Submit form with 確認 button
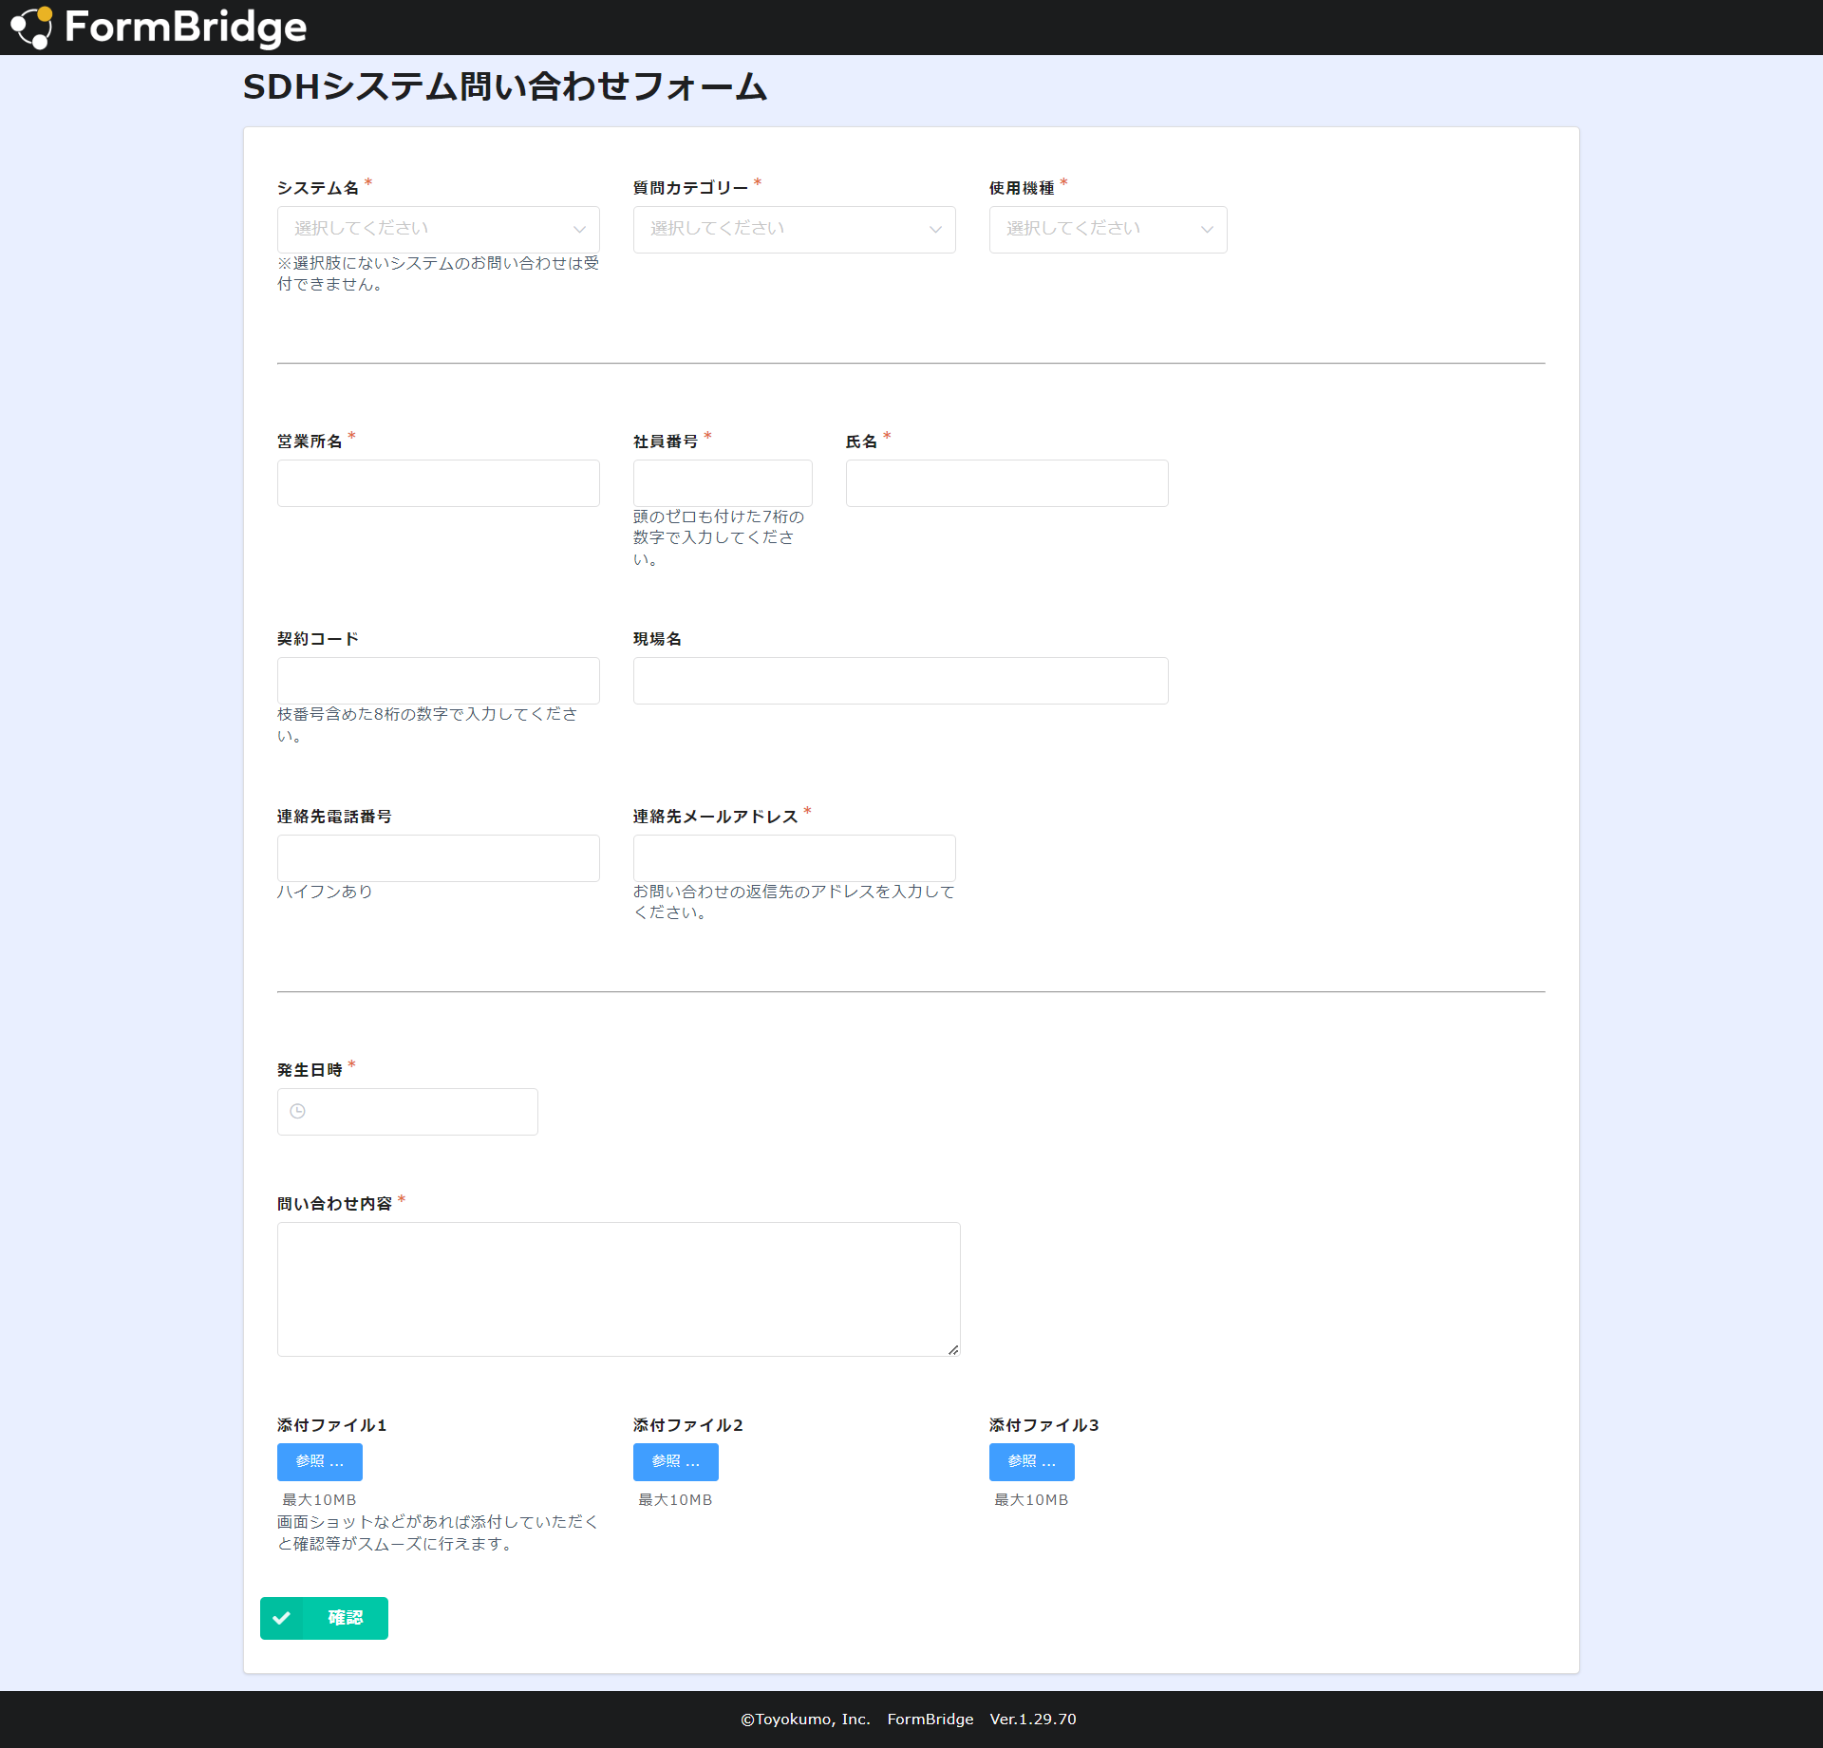 344,1618
